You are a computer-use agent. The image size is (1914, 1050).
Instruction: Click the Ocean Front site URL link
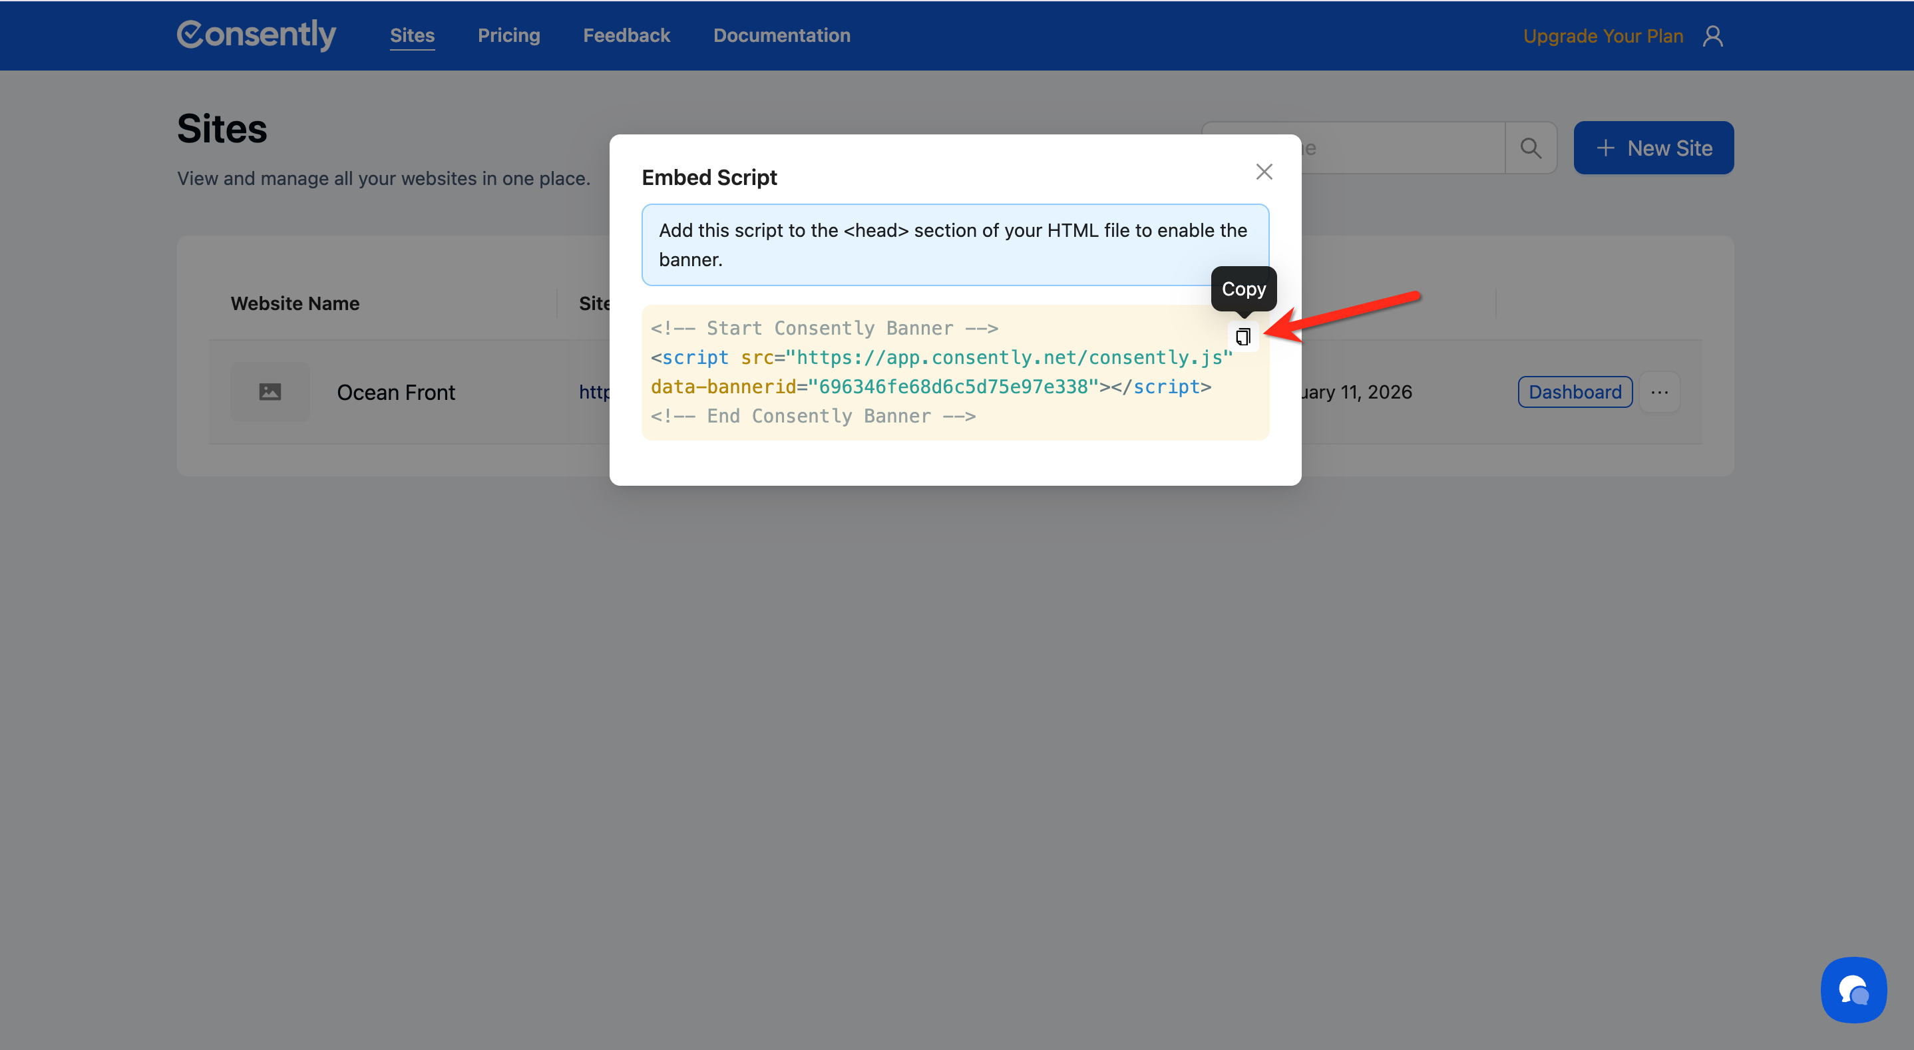[594, 392]
